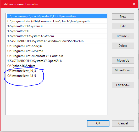
Task: Select the C:\oraclexe\app\oracle\product\11.2.0\server\bin entry
Action: click(57, 16)
